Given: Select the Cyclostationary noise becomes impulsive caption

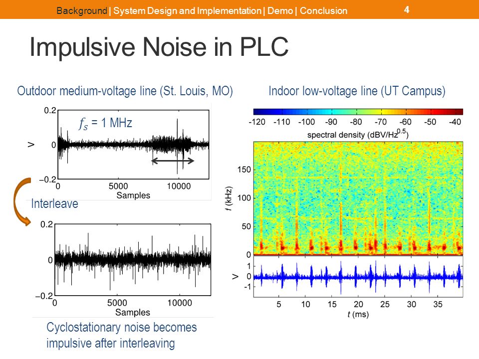Looking at the screenshot, I should [x=122, y=335].
